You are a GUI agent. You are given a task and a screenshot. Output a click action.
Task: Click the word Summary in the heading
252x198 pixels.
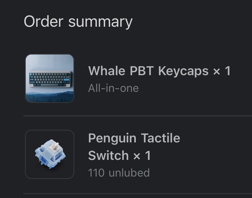click(x=100, y=22)
